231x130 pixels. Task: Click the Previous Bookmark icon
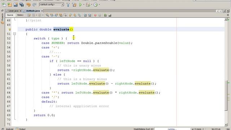pyautogui.click(x=70, y=15)
